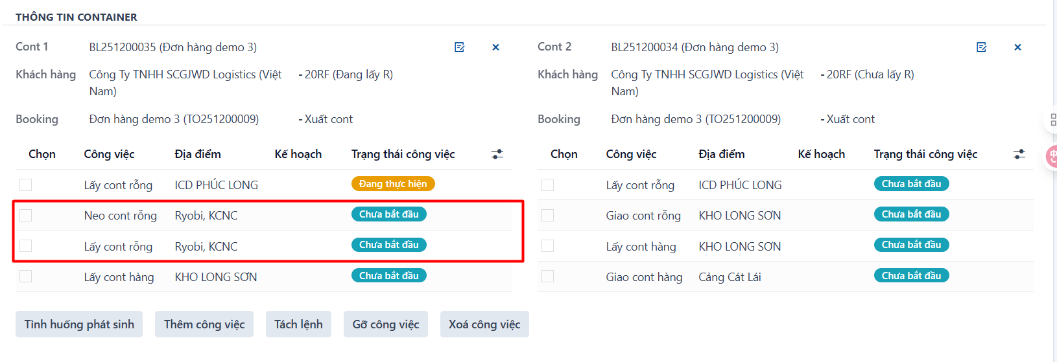Open column settings icon in Cont 2 table
The image size is (1057, 362).
click(x=1019, y=154)
